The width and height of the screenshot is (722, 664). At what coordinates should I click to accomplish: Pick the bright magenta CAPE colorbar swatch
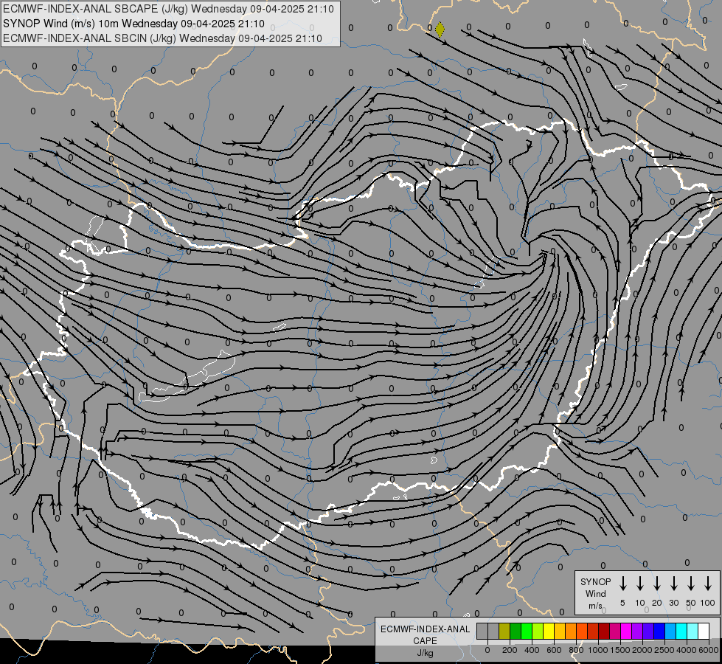coord(626,631)
